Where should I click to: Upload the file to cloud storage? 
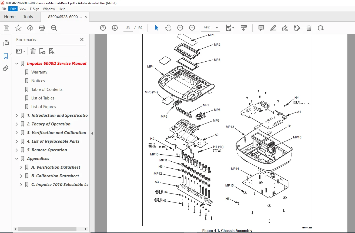30,28
